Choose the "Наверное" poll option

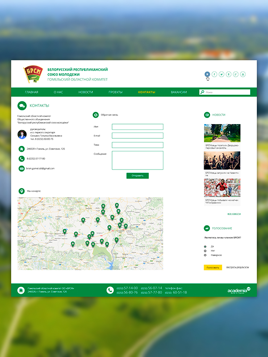(x=205, y=255)
